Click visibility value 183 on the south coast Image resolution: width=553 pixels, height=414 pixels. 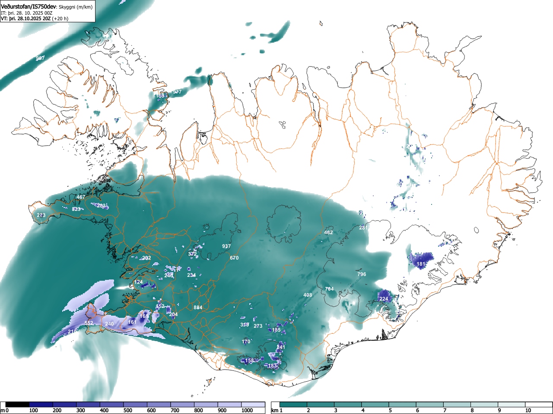coord(272,366)
